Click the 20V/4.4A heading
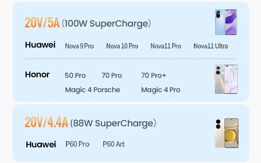The width and height of the screenshot is (261, 163). pyautogui.click(x=46, y=122)
